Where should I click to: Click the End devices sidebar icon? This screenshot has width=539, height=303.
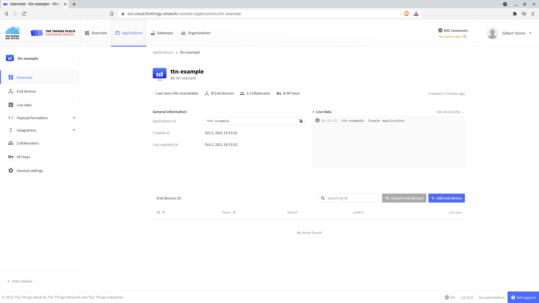[10, 91]
